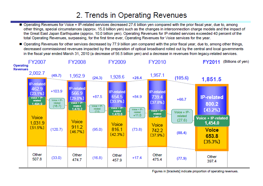Viewport: 263px width, 186px height.
Task: Click the Voice change (120.7)
Action: point(56,129)
